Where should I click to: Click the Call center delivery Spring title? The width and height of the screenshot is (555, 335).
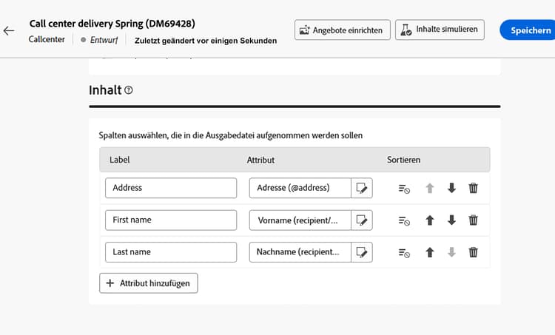click(x=112, y=24)
